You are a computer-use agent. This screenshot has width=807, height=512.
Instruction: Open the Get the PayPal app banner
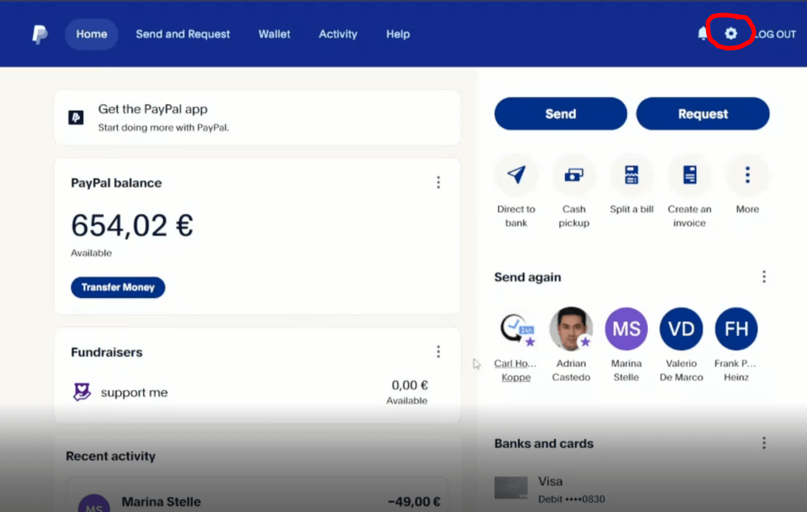[x=258, y=117]
